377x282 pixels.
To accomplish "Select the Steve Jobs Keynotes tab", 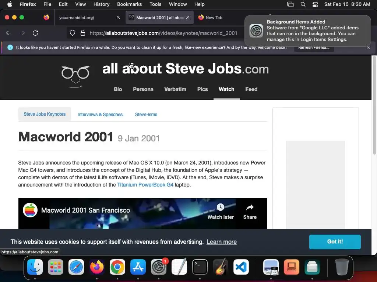I will [x=45, y=114].
